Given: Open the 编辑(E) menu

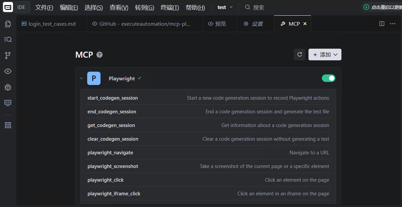Looking at the screenshot, I should (x=69, y=7).
